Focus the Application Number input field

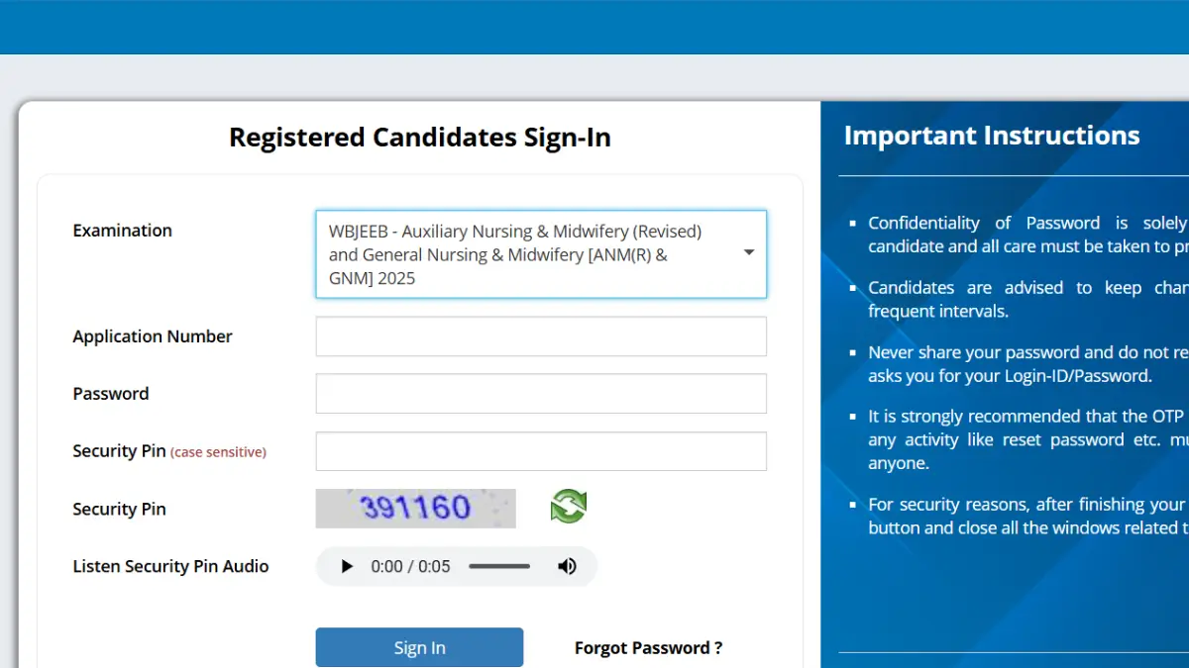(541, 336)
